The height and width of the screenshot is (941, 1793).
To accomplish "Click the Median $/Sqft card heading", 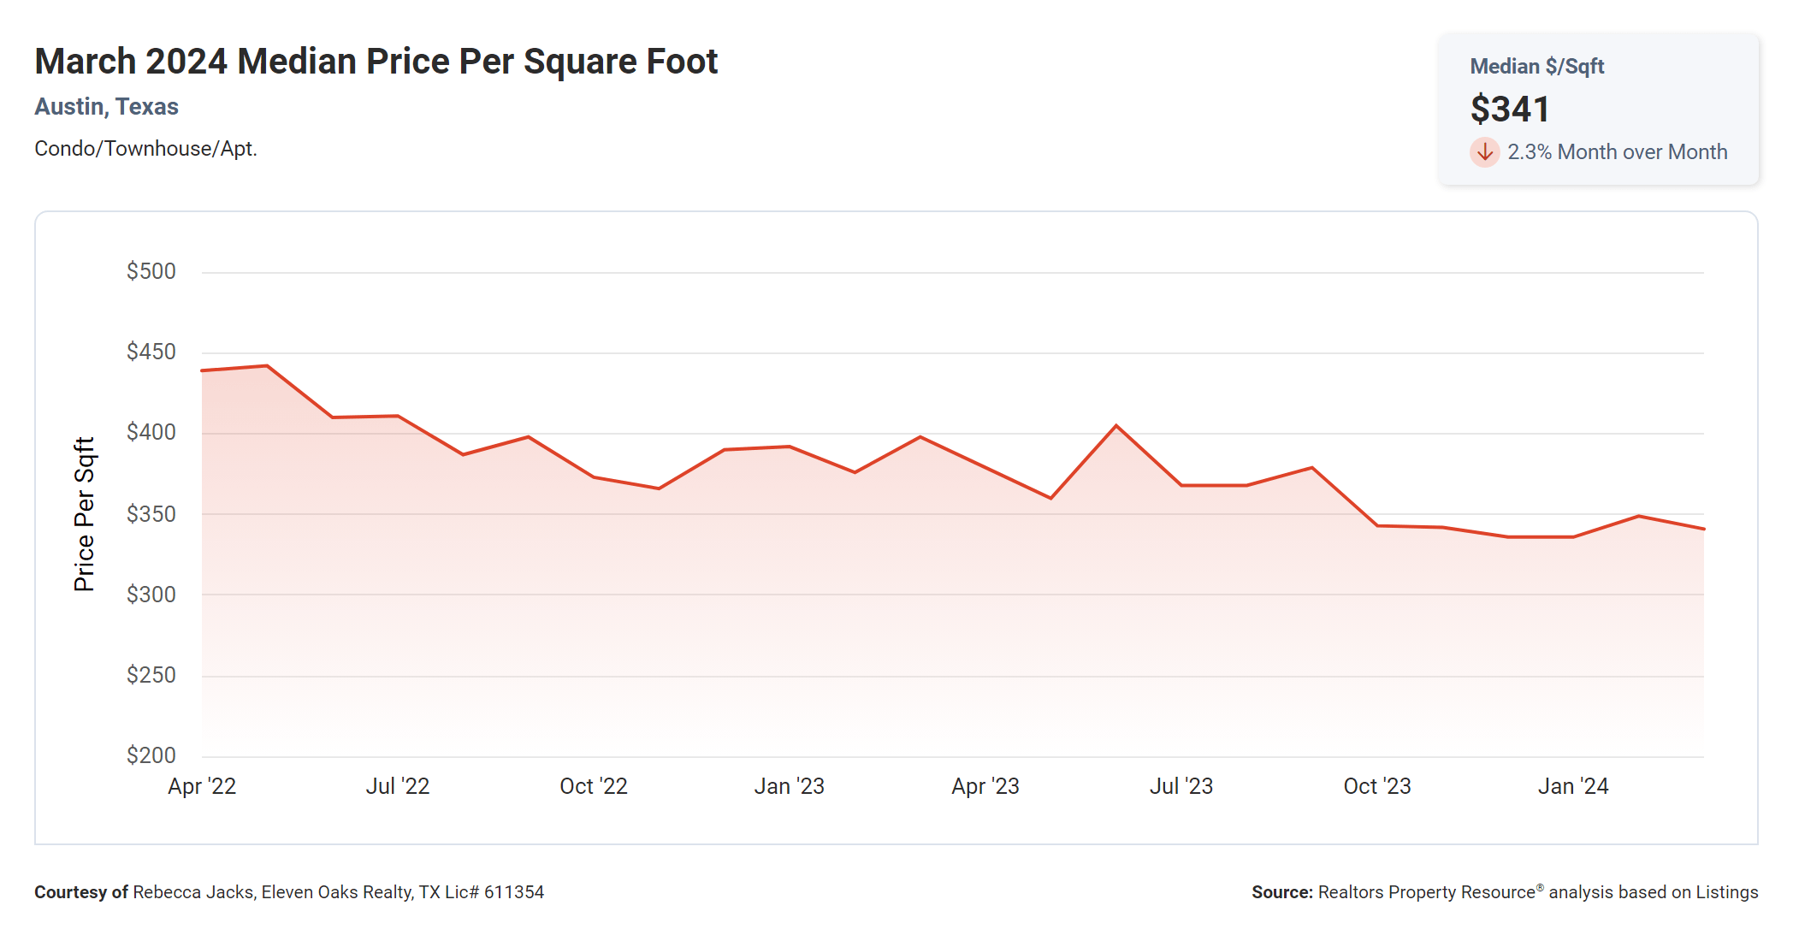I will tap(1536, 67).
